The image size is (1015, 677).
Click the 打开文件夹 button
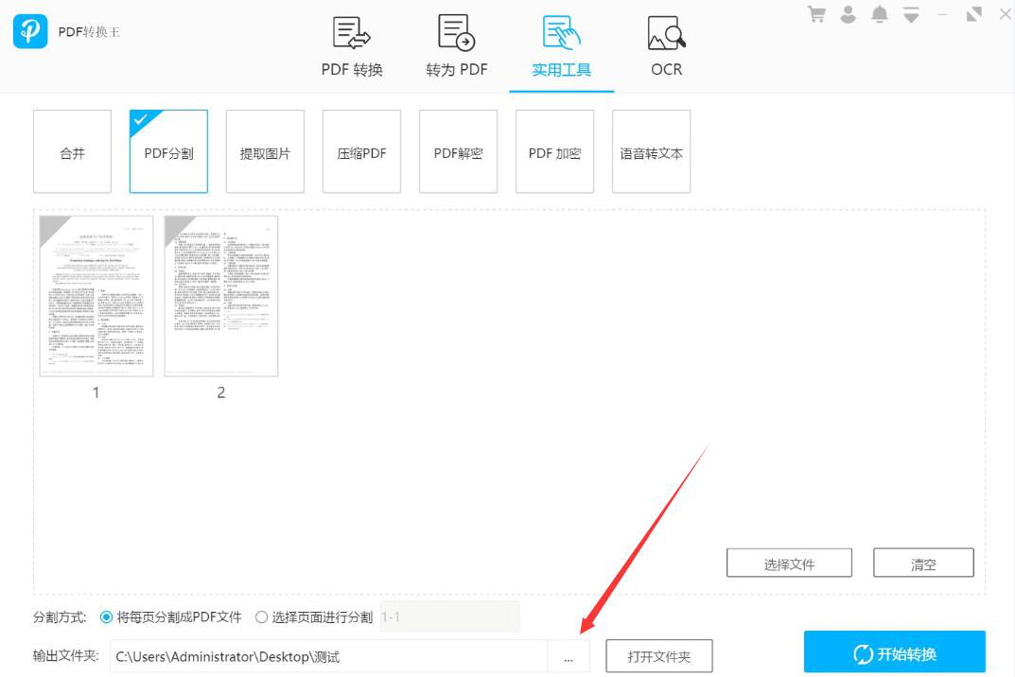(659, 656)
